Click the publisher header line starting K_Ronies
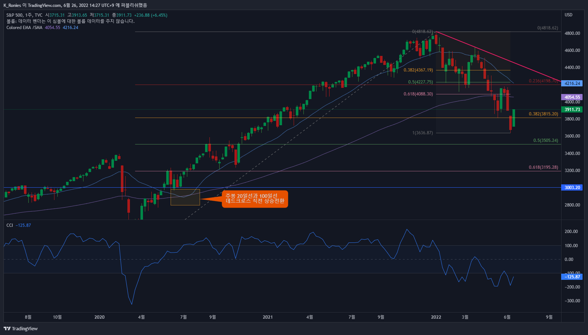The width and height of the screenshot is (588, 335). (x=75, y=5)
